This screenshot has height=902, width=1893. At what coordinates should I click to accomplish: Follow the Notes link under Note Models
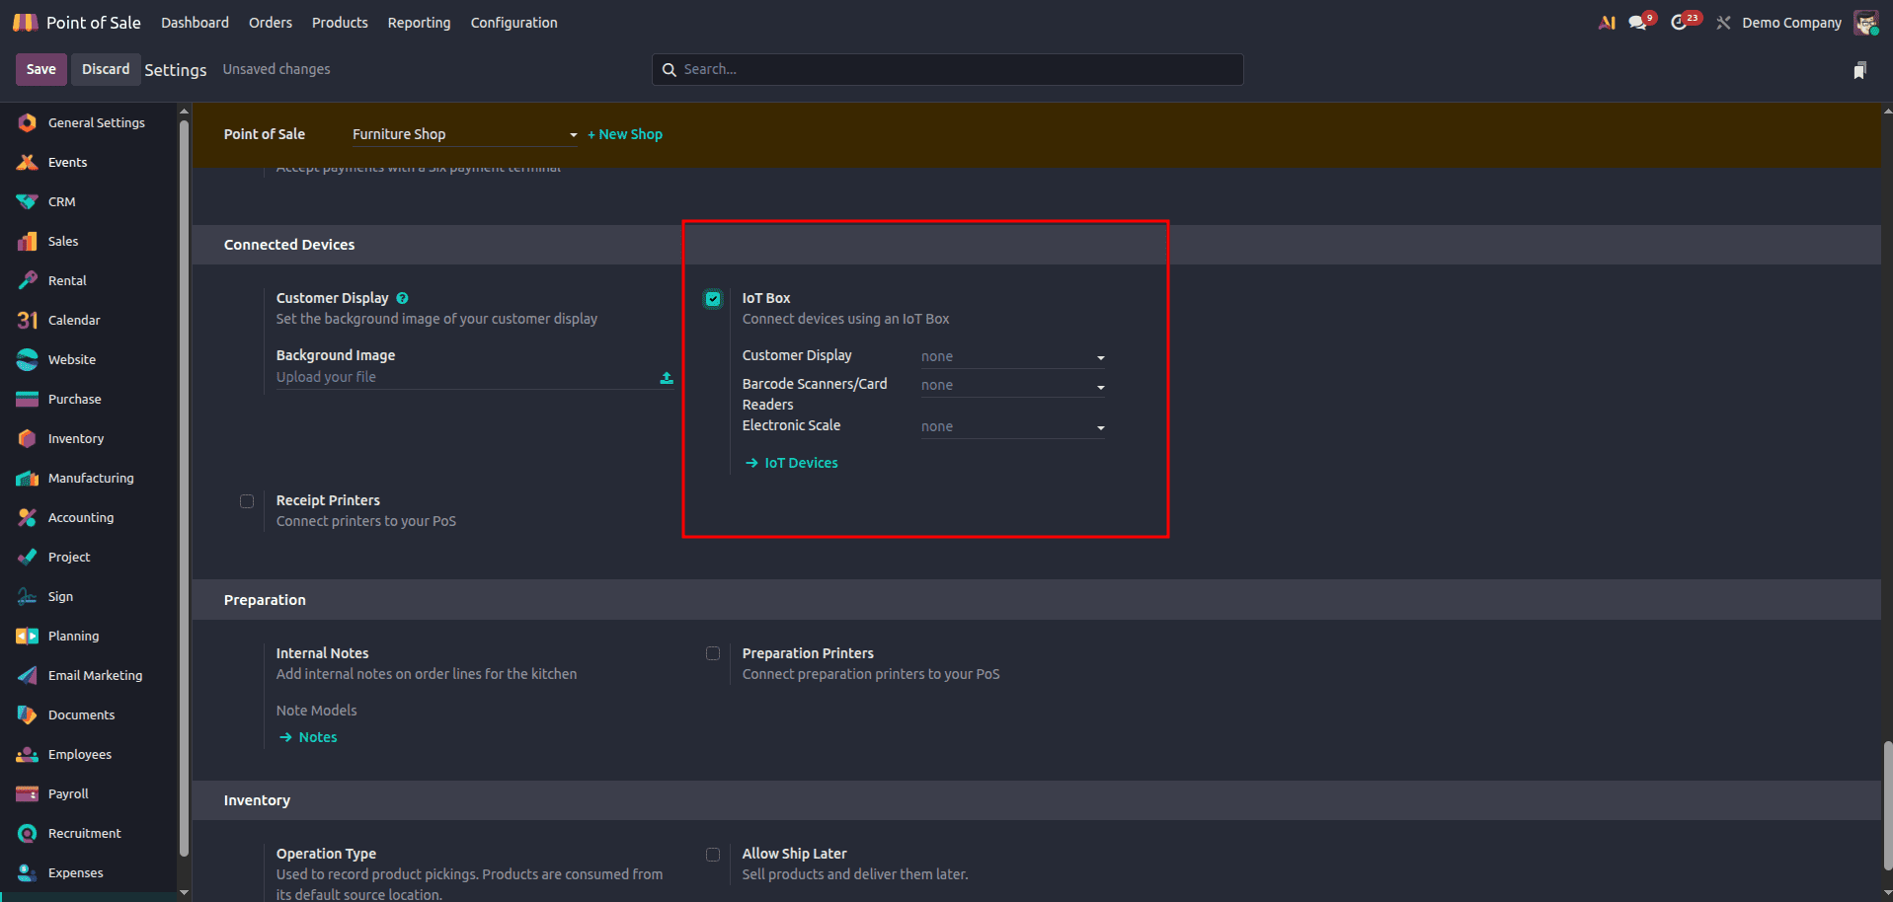pyautogui.click(x=308, y=737)
